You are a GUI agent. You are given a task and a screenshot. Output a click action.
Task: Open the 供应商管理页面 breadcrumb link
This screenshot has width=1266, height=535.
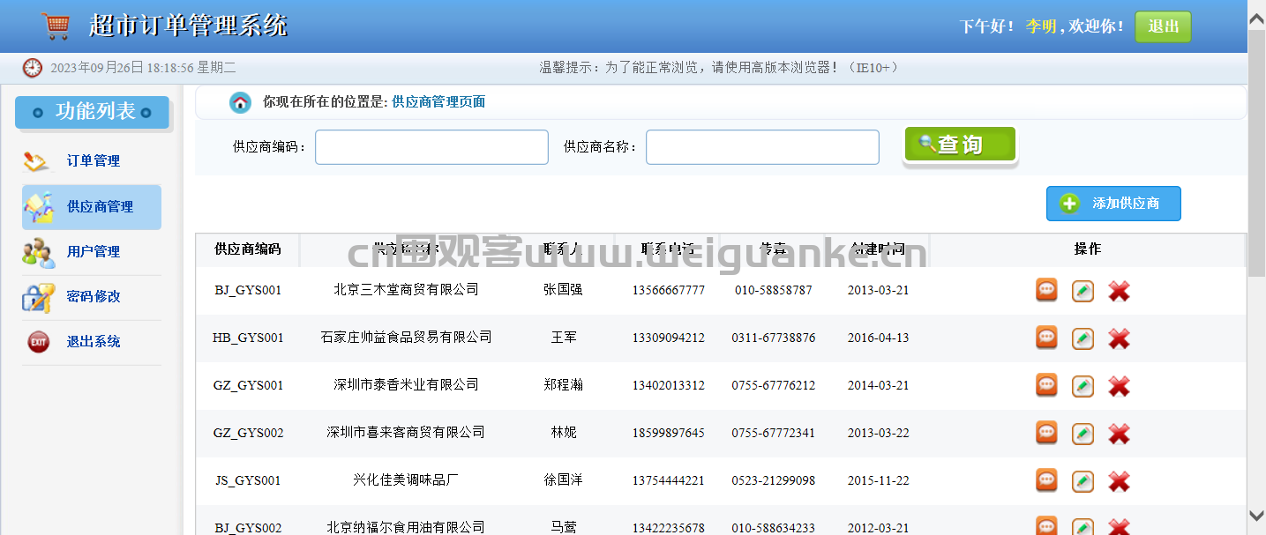(x=438, y=102)
